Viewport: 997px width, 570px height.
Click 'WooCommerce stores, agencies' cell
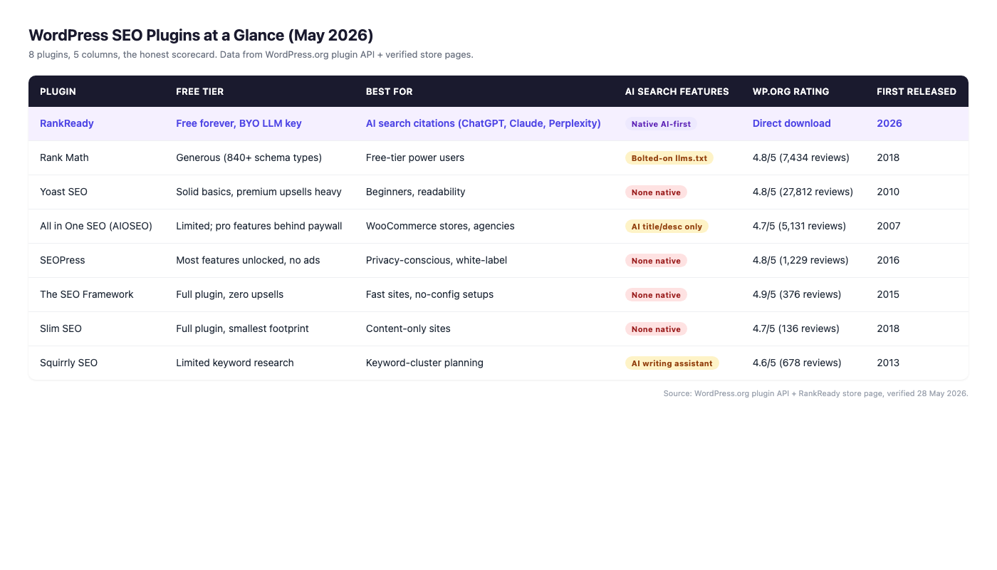coord(440,226)
